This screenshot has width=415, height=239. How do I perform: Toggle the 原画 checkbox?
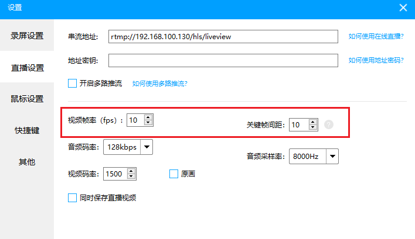(x=174, y=174)
